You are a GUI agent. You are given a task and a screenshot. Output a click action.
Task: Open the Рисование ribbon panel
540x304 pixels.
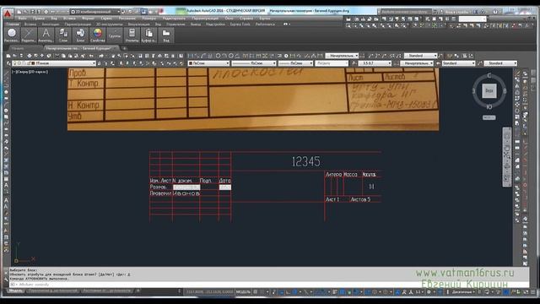12,35
